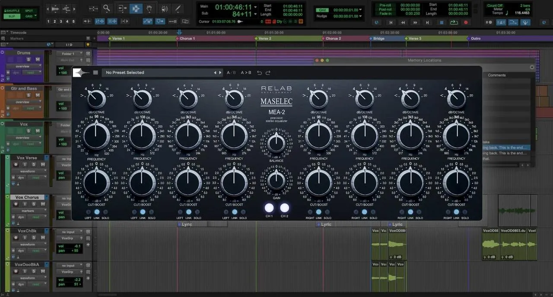Solo the Drums track

[29, 59]
